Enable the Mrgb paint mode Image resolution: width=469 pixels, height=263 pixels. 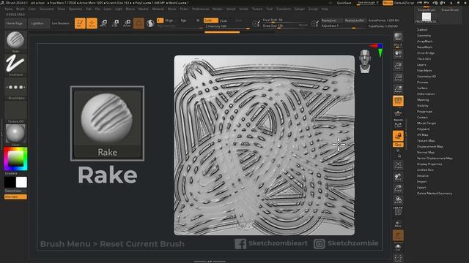tap(169, 20)
